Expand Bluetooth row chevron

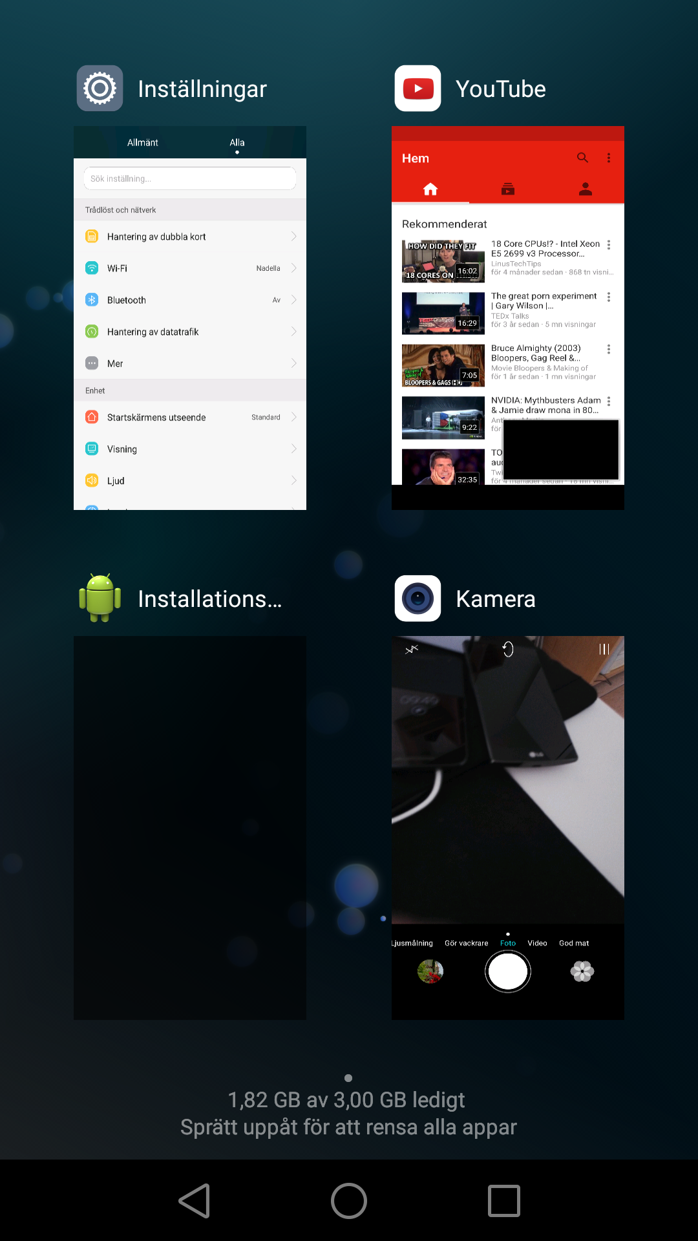(293, 300)
